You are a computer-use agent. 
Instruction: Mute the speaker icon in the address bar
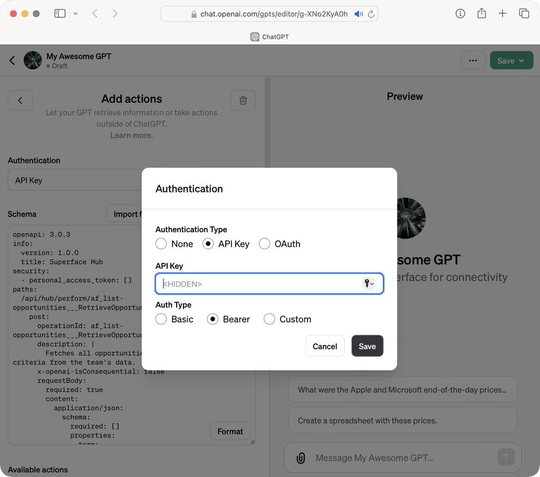[x=358, y=14]
